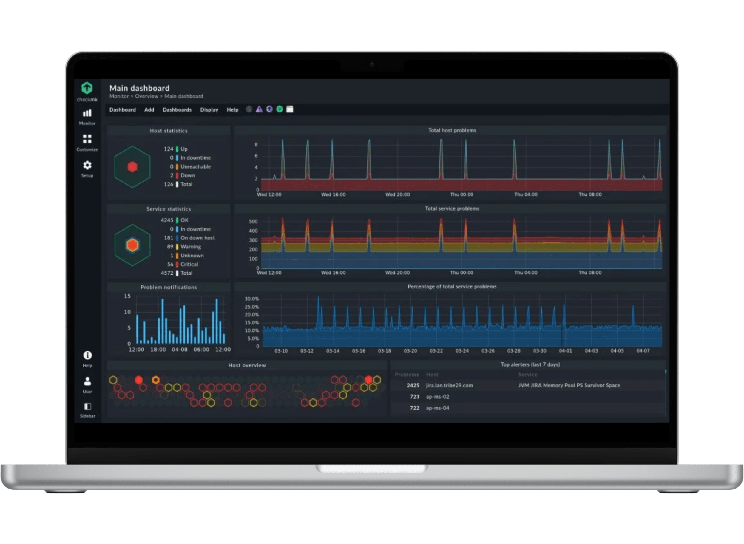This screenshot has width=744, height=544.
Task: Click the 2425 problems count
Action: click(413, 385)
